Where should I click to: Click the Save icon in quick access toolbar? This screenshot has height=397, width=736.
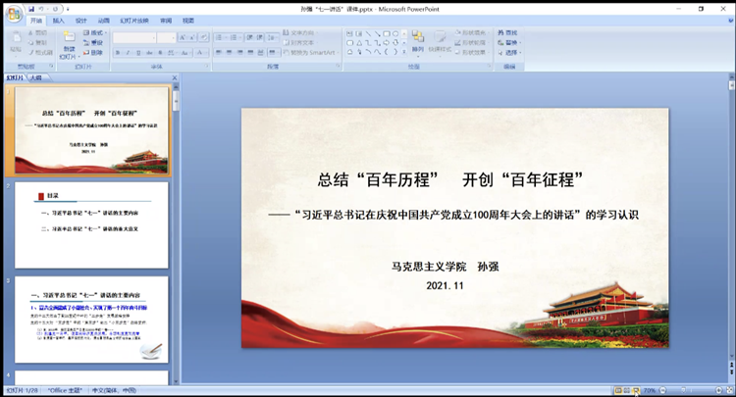point(31,8)
